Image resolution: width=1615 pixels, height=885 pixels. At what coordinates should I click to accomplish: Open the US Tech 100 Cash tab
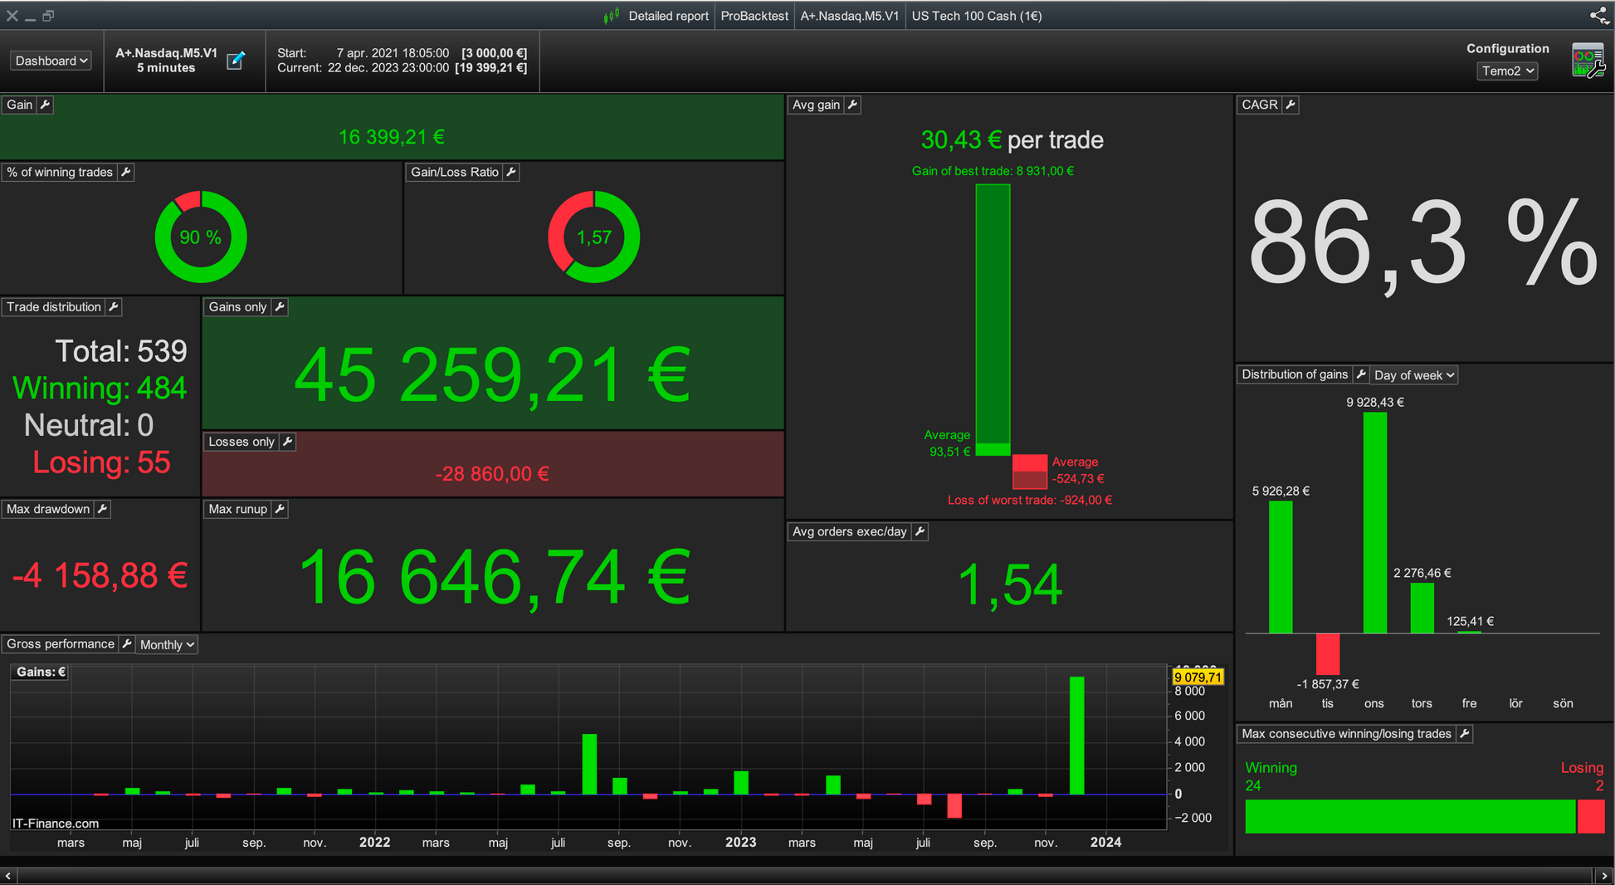tap(977, 16)
